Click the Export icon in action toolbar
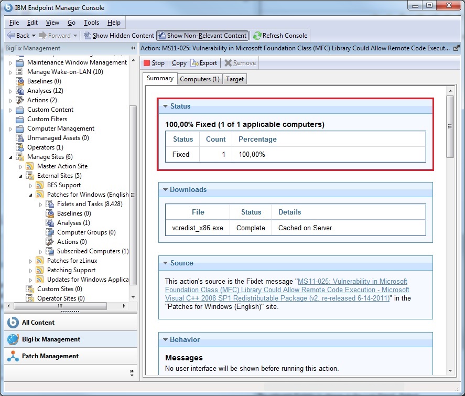 (194, 63)
